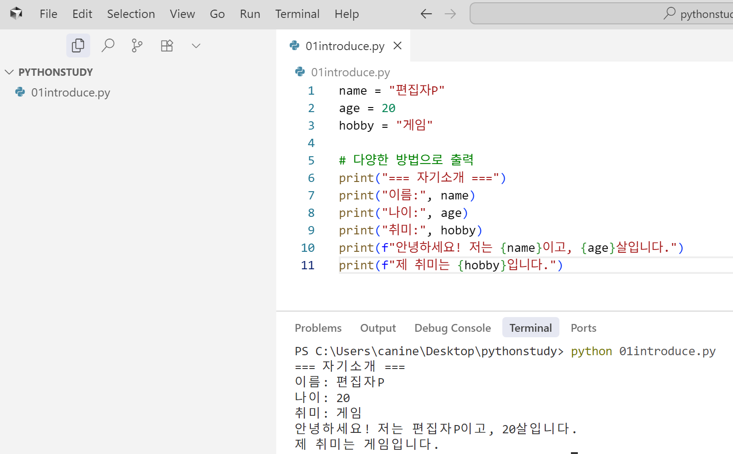Click the hobby = "게임" code line
Image resolution: width=733 pixels, height=454 pixels.
[386, 125]
